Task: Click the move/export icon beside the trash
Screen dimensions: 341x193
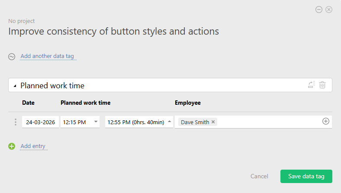Action: [311, 85]
